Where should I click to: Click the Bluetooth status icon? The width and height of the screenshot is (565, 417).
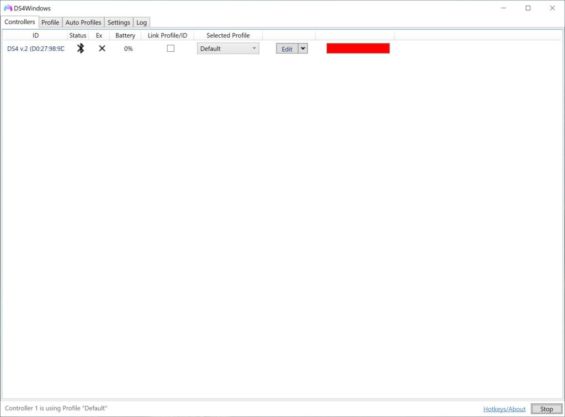[81, 48]
